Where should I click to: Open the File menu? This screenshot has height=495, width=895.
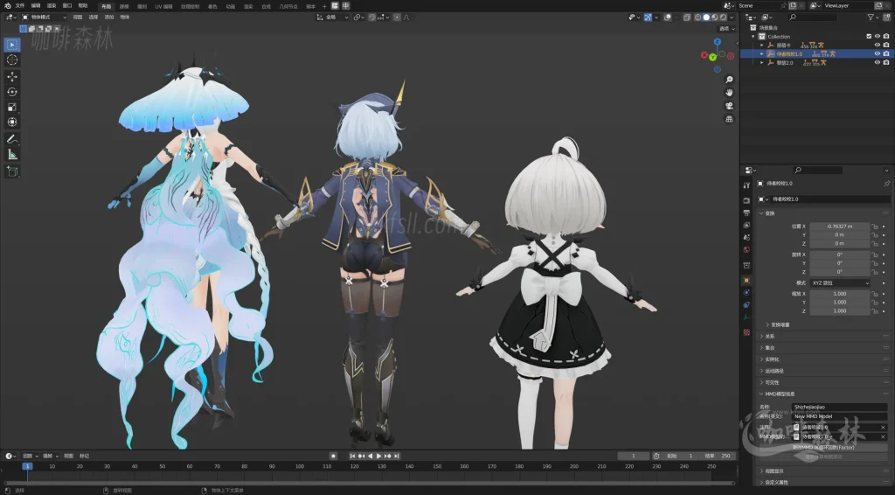[x=20, y=6]
